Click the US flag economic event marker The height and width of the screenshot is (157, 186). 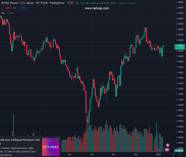pos(167,150)
